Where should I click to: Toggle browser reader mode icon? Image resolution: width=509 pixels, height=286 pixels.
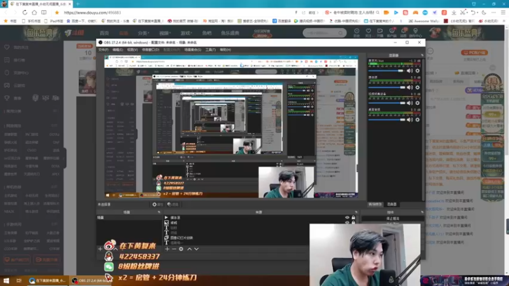(43, 12)
